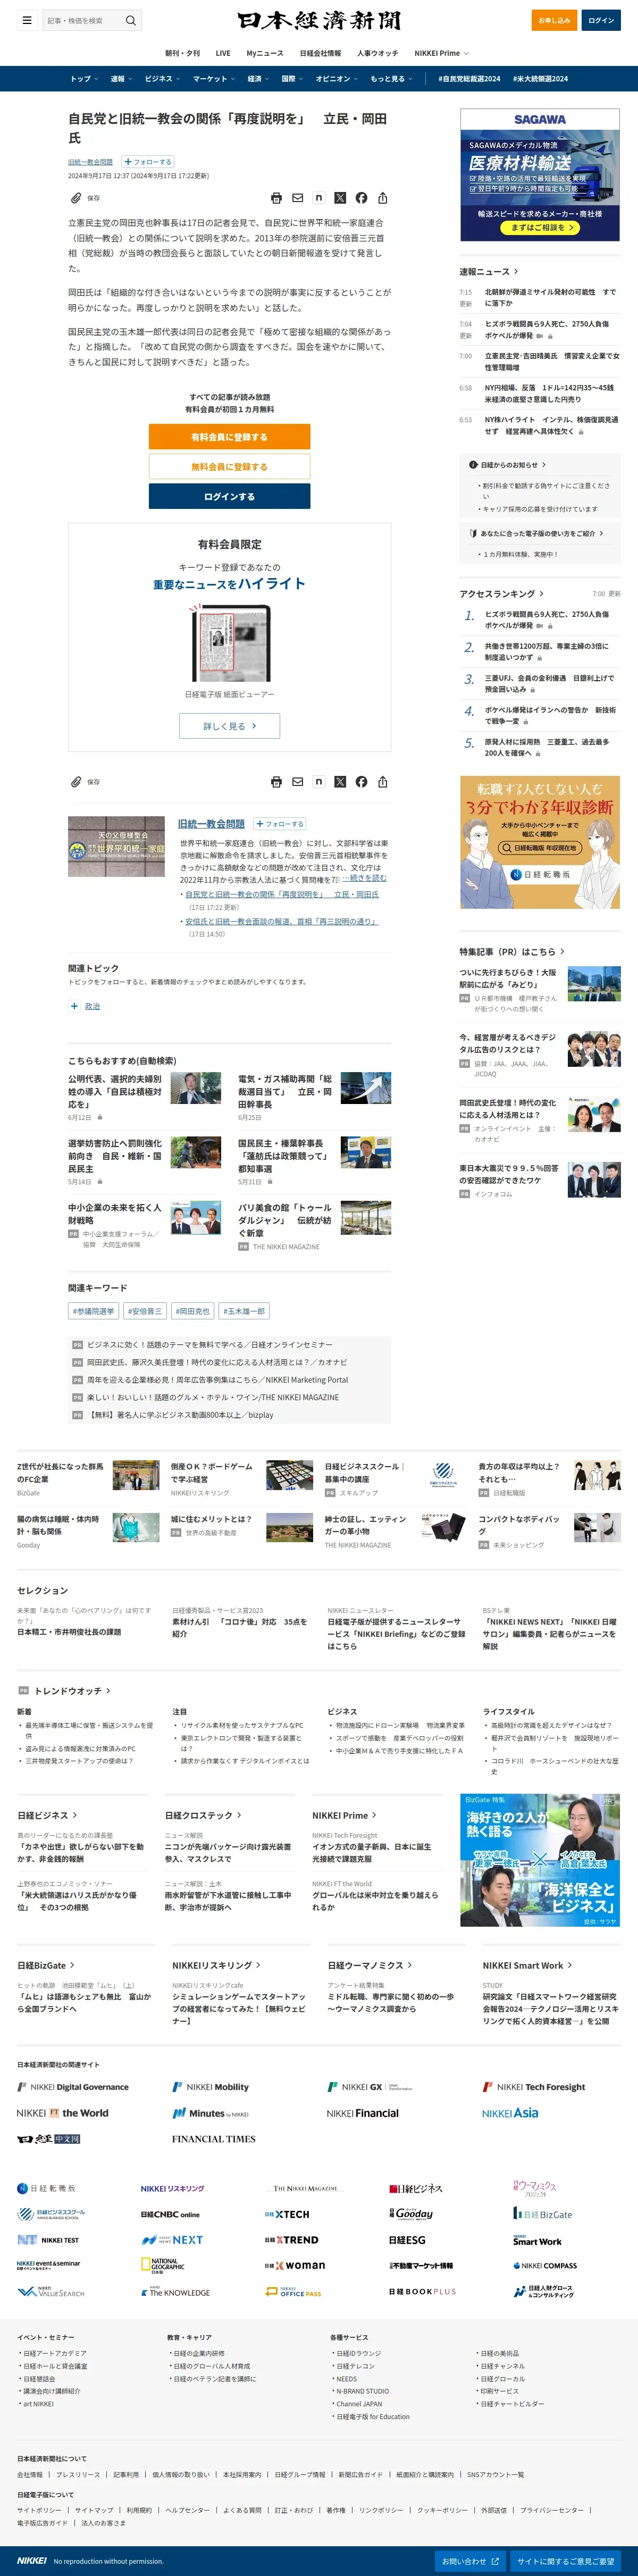Image resolution: width=638 pixels, height=2576 pixels.
Task: Click the top paperclip 保存 icon
Action: click(76, 198)
